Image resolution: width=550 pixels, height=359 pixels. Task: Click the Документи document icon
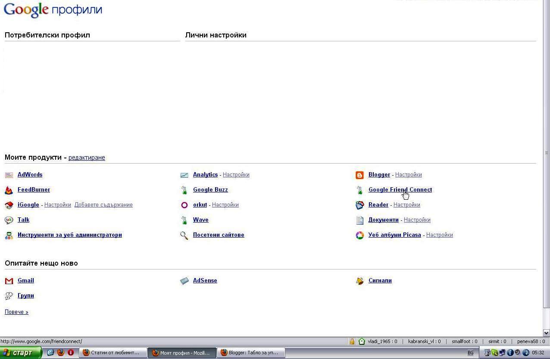pyautogui.click(x=359, y=220)
